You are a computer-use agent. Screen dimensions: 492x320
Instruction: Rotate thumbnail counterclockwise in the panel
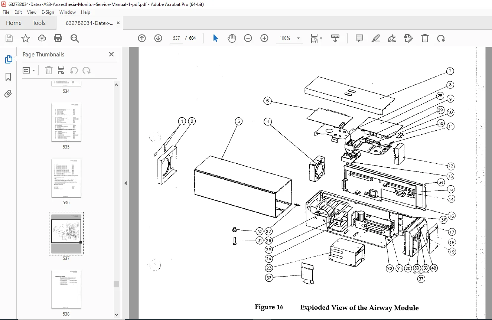pyautogui.click(x=74, y=70)
